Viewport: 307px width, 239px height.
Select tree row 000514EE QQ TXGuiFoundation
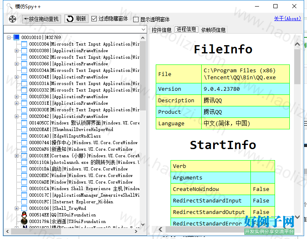[x=62, y=215]
